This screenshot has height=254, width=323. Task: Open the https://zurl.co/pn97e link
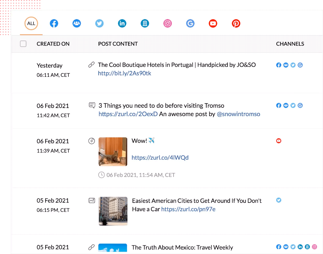[x=188, y=209]
